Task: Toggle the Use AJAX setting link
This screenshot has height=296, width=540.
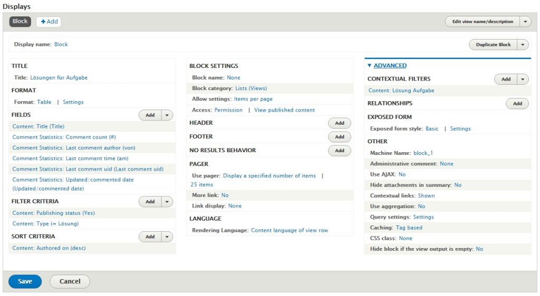Action: 402,174
